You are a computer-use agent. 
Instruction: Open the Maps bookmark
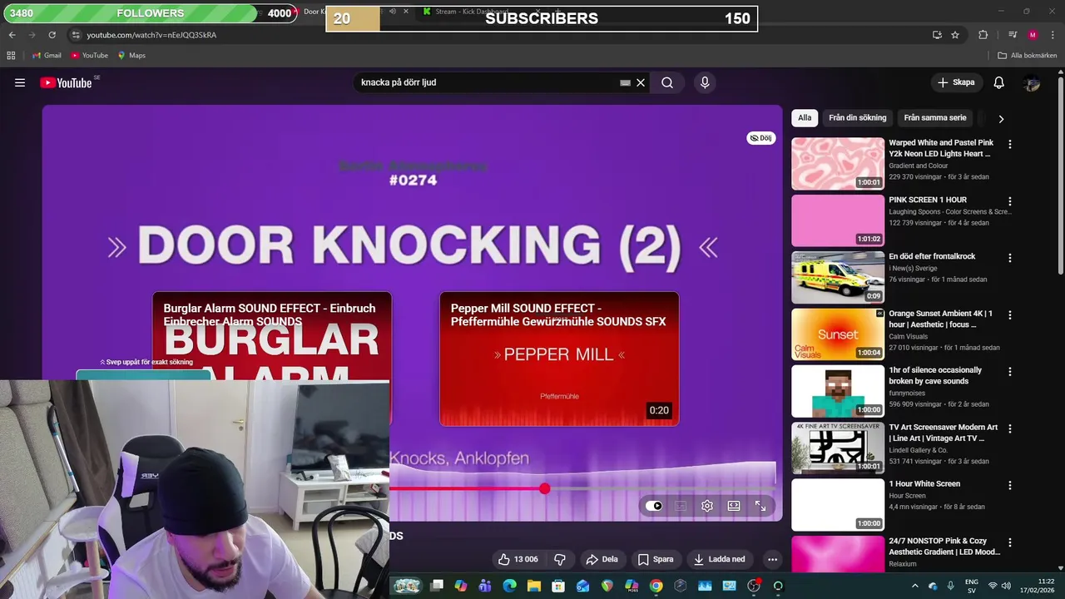[x=131, y=56]
